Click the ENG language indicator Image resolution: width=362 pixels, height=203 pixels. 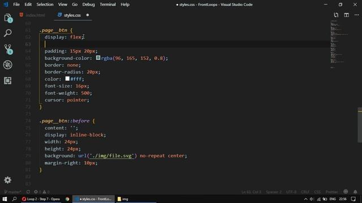333,199
